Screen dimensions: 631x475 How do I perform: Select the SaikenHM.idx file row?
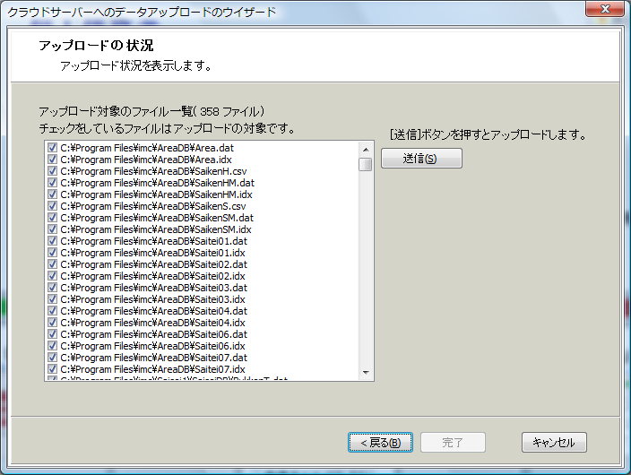(x=157, y=194)
